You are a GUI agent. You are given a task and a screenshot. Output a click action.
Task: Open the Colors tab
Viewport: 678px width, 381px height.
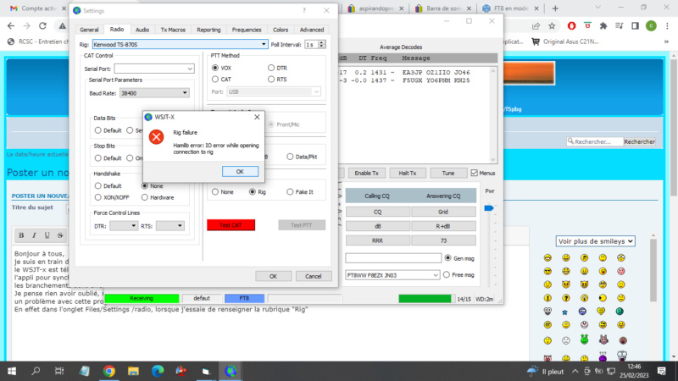[x=281, y=30]
